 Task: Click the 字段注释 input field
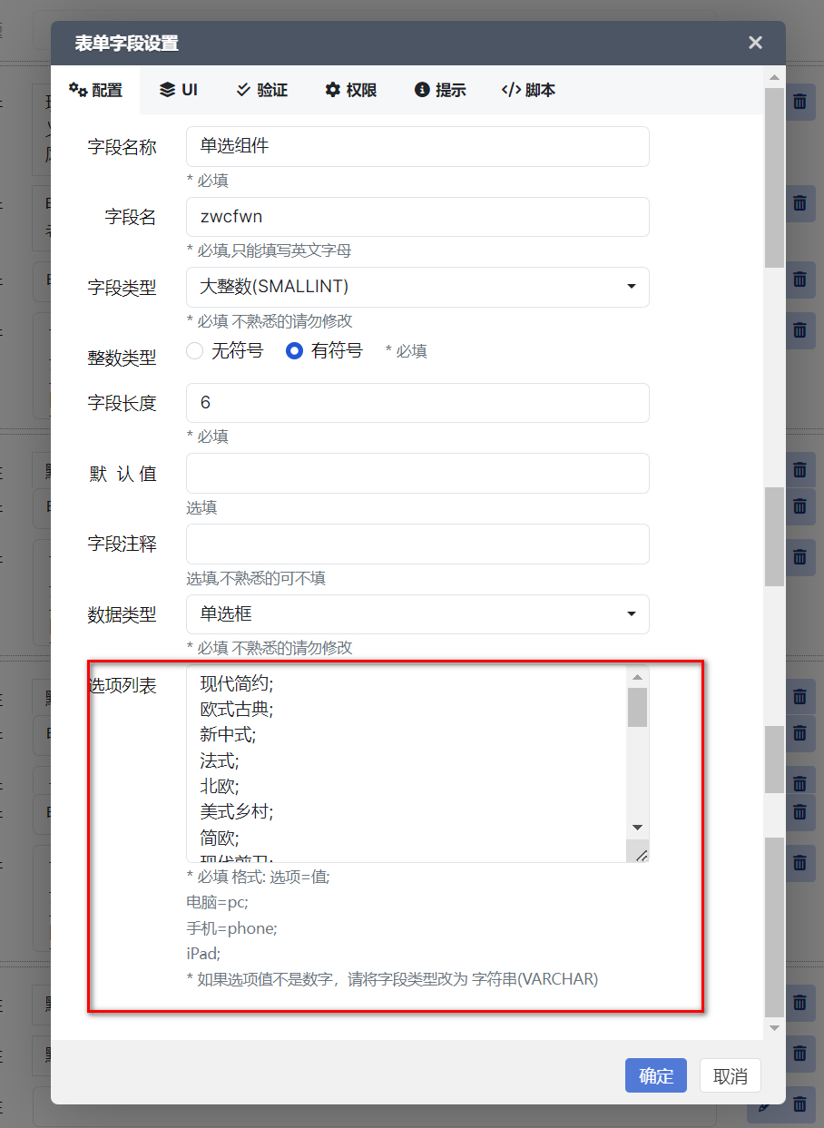tap(417, 544)
